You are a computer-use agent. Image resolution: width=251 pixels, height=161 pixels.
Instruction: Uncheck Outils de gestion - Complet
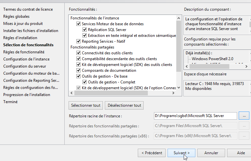(84, 82)
